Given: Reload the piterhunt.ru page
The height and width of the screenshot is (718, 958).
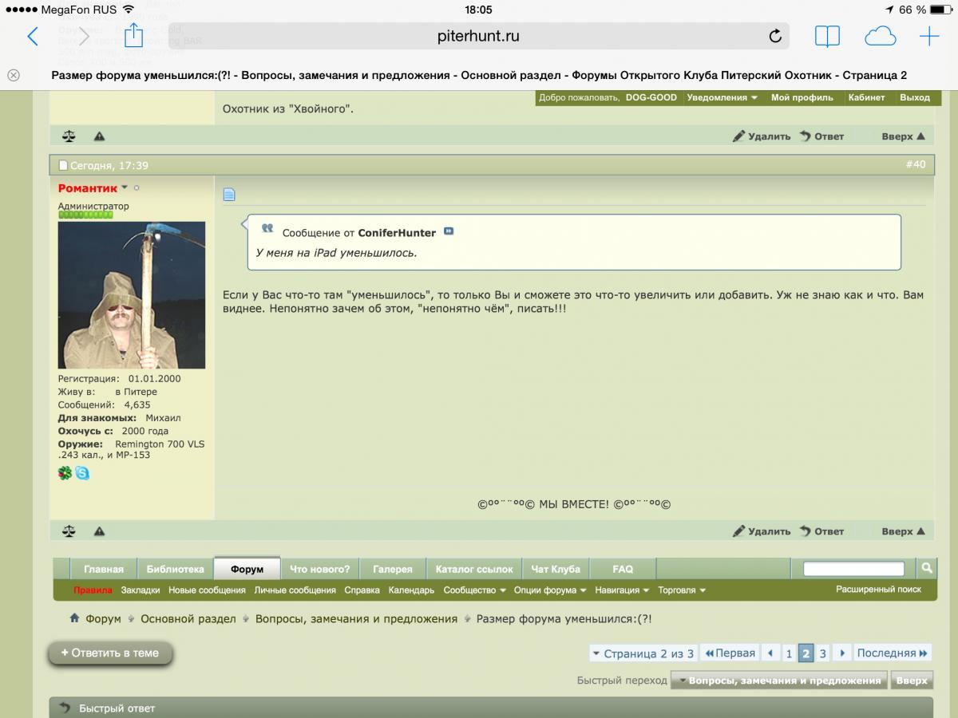Looking at the screenshot, I should (774, 36).
